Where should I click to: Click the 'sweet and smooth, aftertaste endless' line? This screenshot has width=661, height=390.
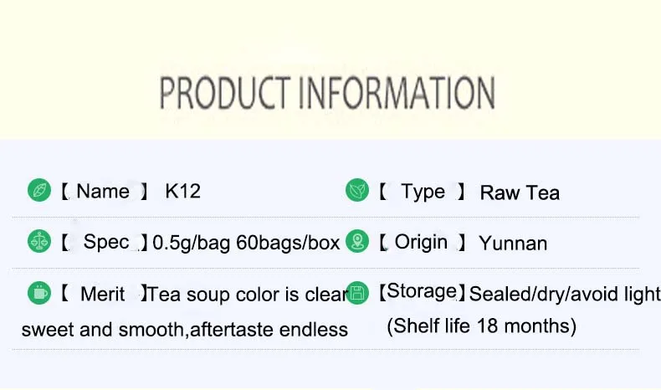coord(184,329)
